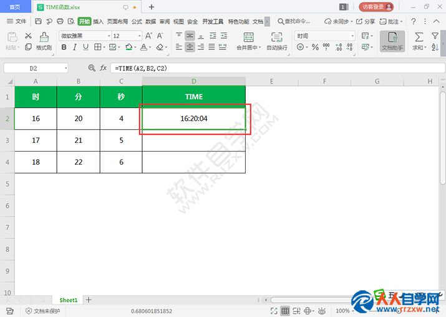
Task: Click the 未同步 sync status button
Action: [339, 21]
